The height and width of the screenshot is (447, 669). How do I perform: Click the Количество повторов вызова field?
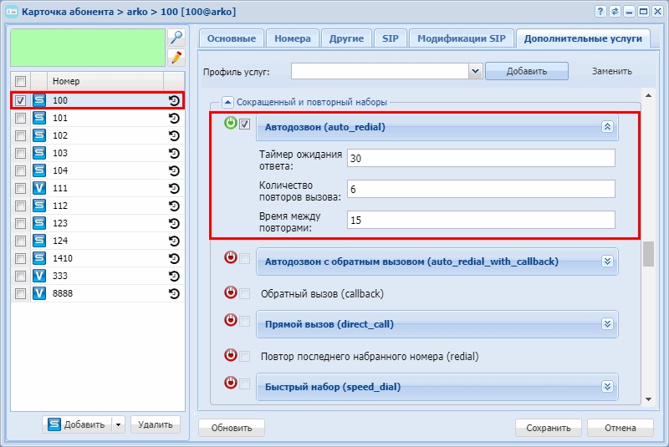481,189
